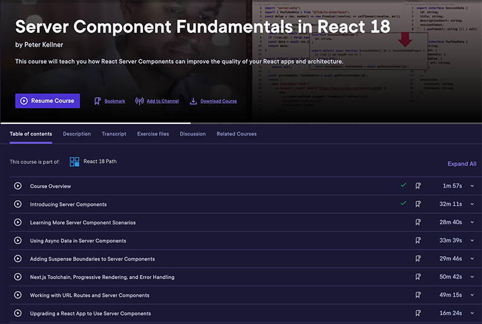Image resolution: width=482 pixels, height=324 pixels.
Task: Bookmark the Next.js Toolchain module
Action: coord(418,277)
